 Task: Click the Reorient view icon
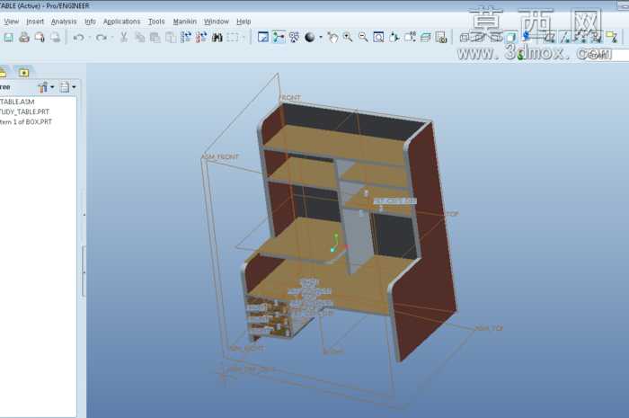[394, 38]
